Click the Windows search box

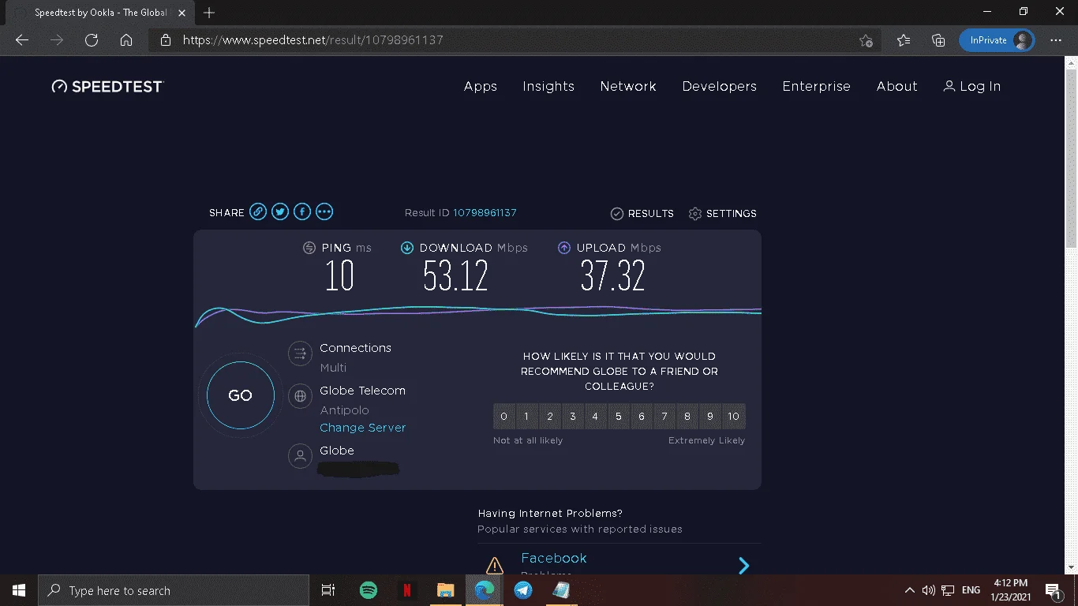[174, 590]
